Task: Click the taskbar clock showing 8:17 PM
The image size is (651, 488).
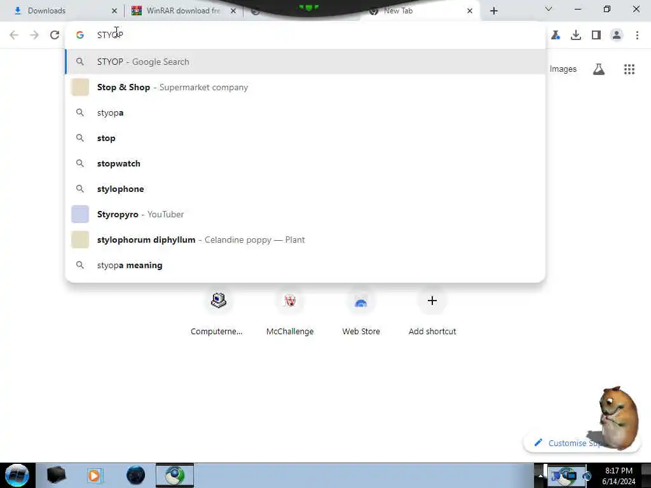Action: [x=619, y=476]
